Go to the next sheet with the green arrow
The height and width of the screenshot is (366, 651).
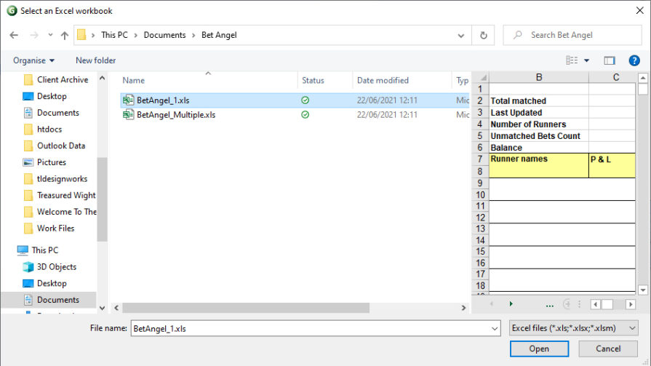click(511, 304)
